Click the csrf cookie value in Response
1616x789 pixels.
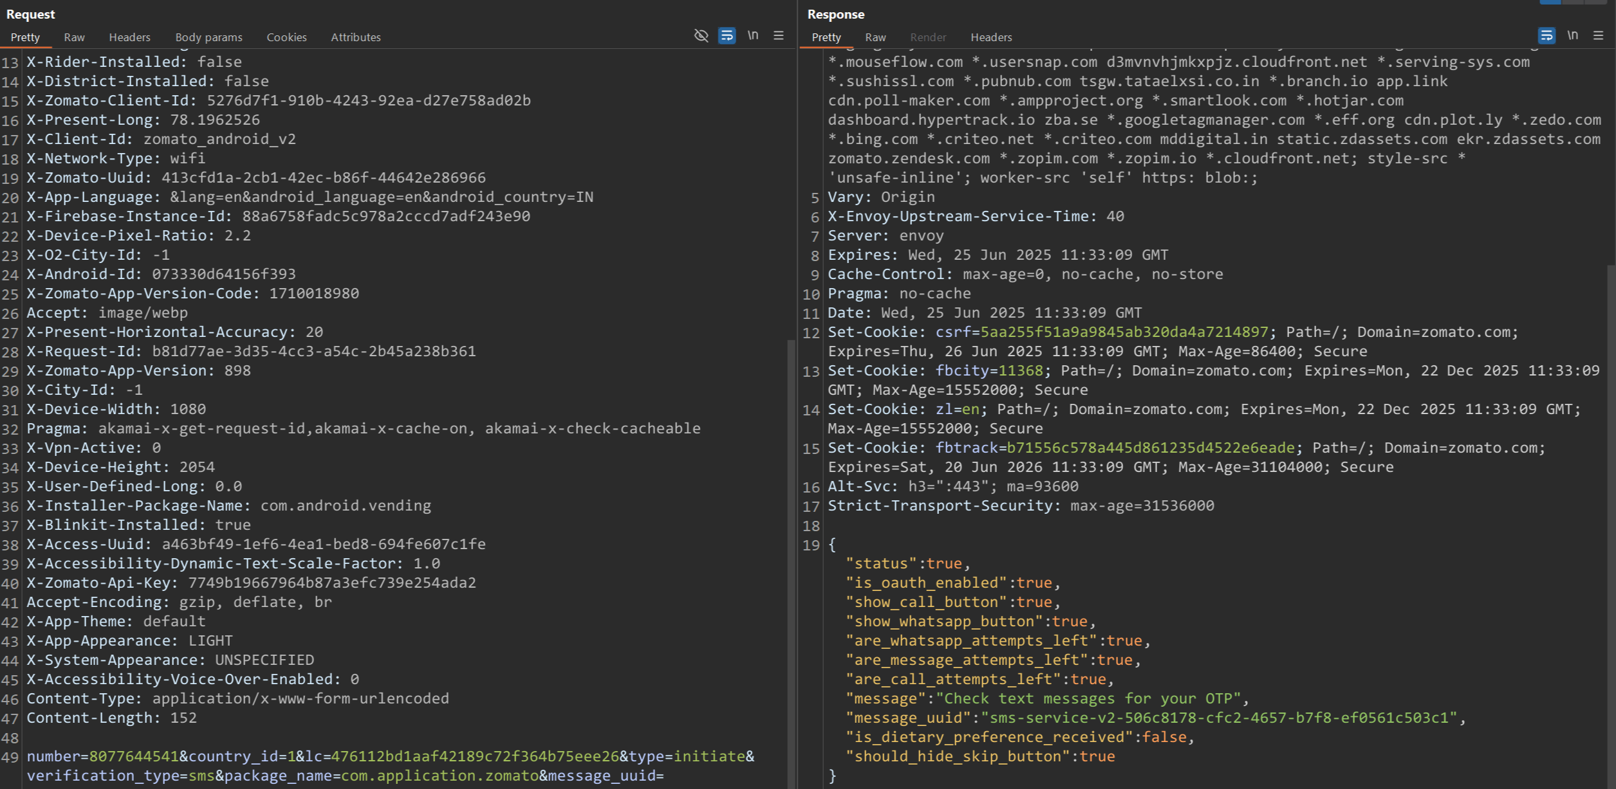pos(1124,332)
